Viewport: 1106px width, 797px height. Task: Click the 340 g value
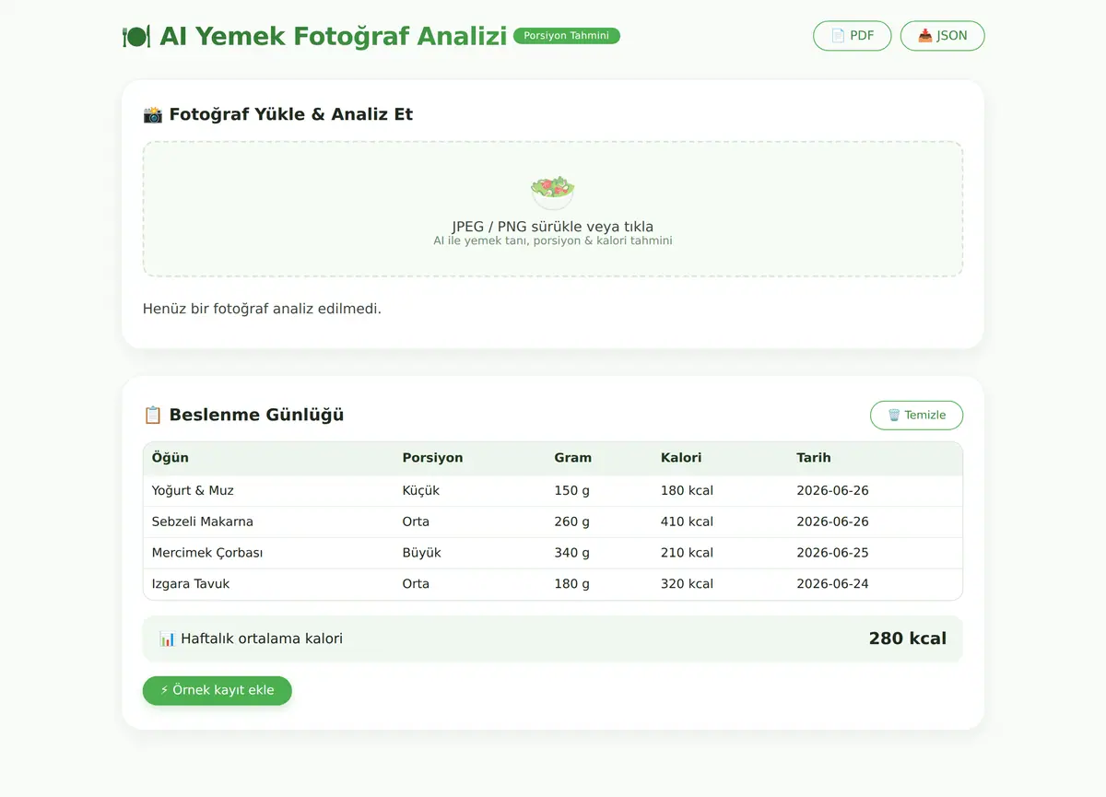[x=571, y=553]
